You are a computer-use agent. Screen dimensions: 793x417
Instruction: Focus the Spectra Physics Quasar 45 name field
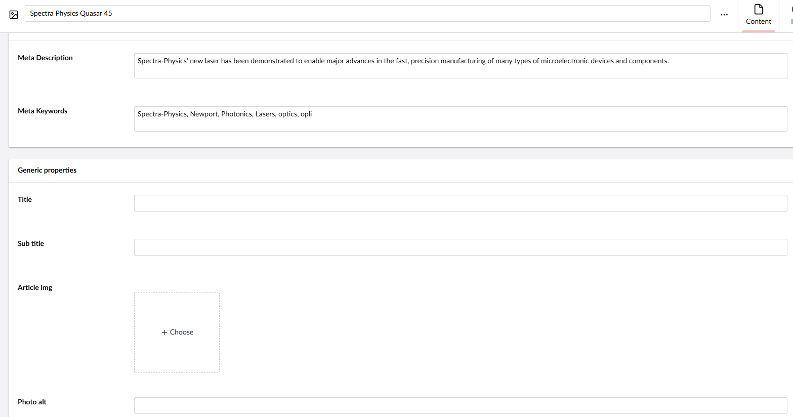click(367, 14)
